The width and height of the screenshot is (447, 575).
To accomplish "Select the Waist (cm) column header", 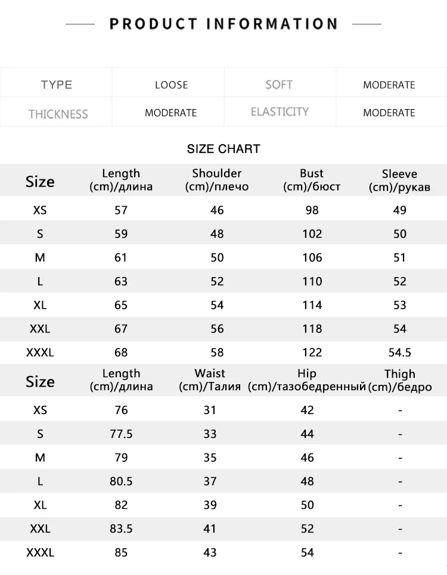I will tap(210, 380).
